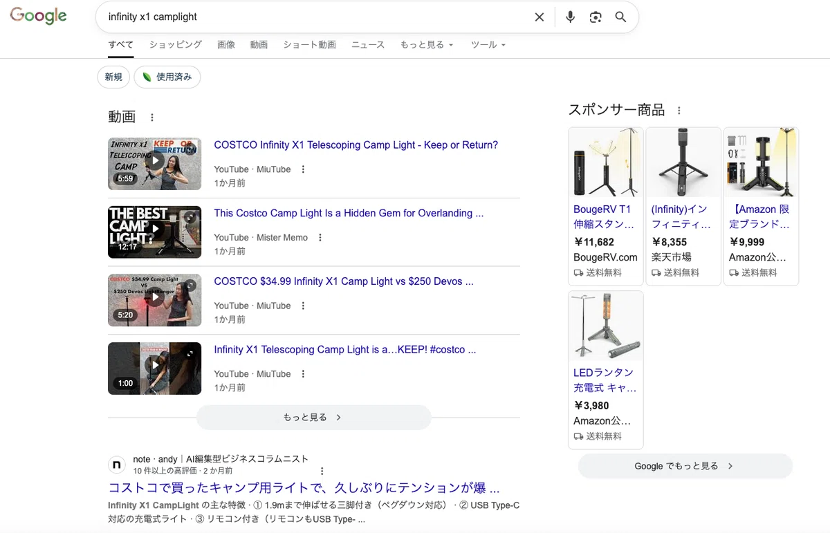Open options menu for Keep or Return video
The height and width of the screenshot is (533, 830).
[303, 169]
